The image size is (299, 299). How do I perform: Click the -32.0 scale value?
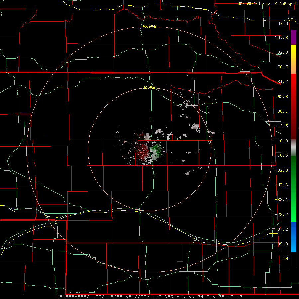click(281, 170)
